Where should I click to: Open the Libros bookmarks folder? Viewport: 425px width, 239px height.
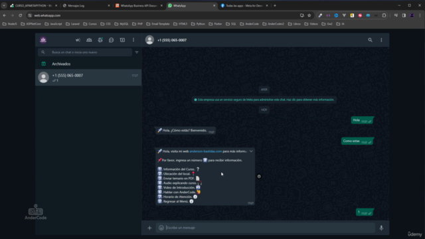pos(294,24)
